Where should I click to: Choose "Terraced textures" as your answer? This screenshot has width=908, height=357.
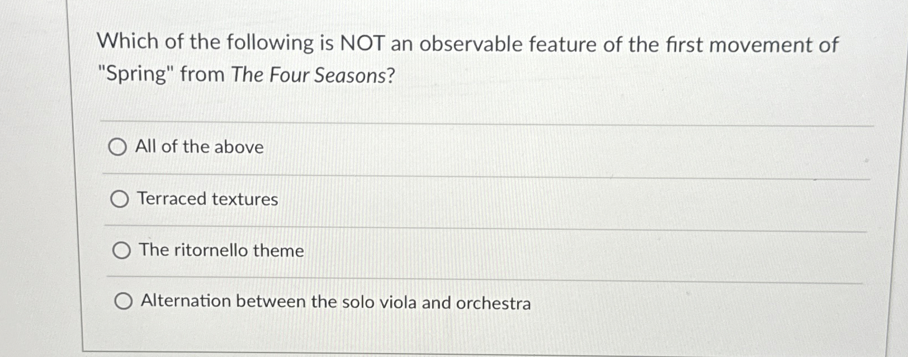pos(207,199)
